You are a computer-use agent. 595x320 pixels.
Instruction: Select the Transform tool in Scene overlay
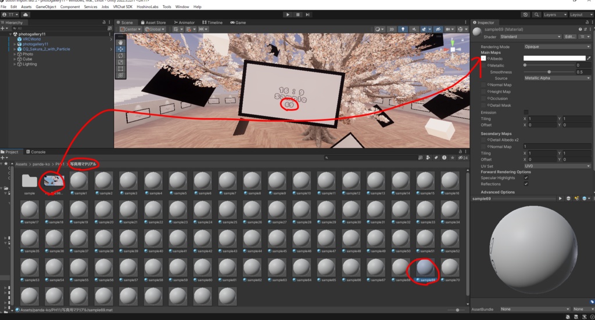[x=121, y=75]
